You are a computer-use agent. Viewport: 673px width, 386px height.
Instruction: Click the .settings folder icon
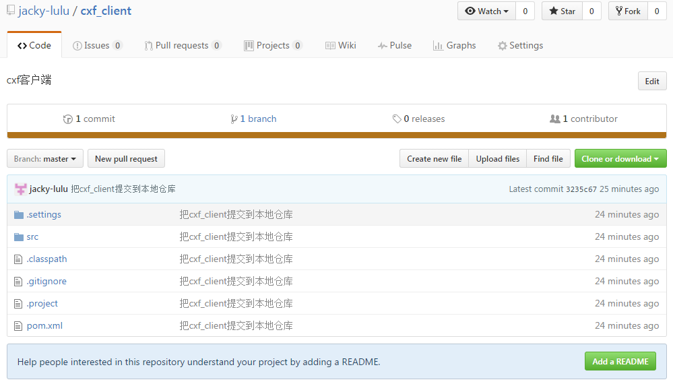(x=19, y=215)
